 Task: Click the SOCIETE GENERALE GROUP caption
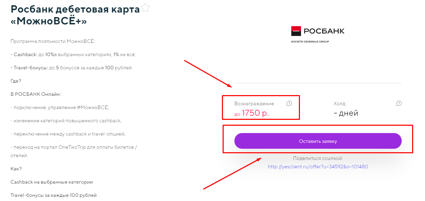310,42
